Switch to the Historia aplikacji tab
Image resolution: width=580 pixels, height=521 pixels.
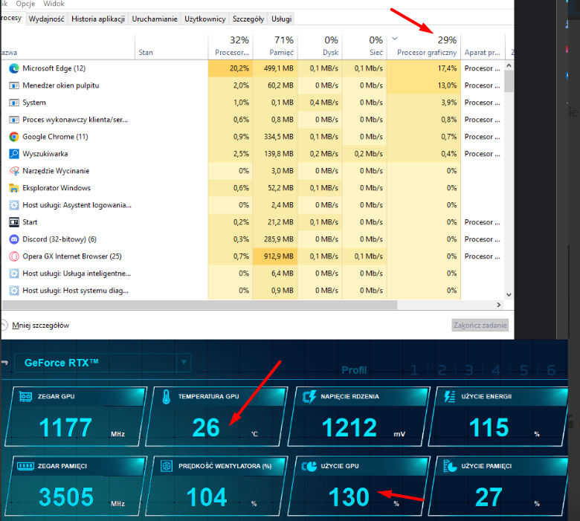[x=98, y=19]
